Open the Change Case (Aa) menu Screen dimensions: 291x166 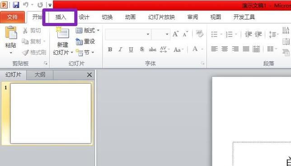[178, 49]
